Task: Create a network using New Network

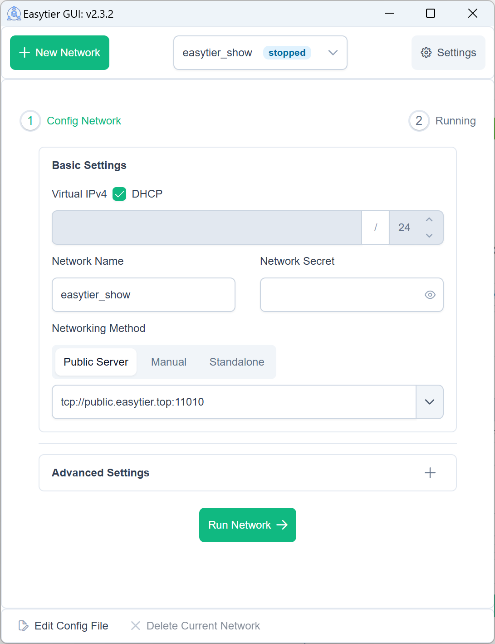Action: pos(59,52)
